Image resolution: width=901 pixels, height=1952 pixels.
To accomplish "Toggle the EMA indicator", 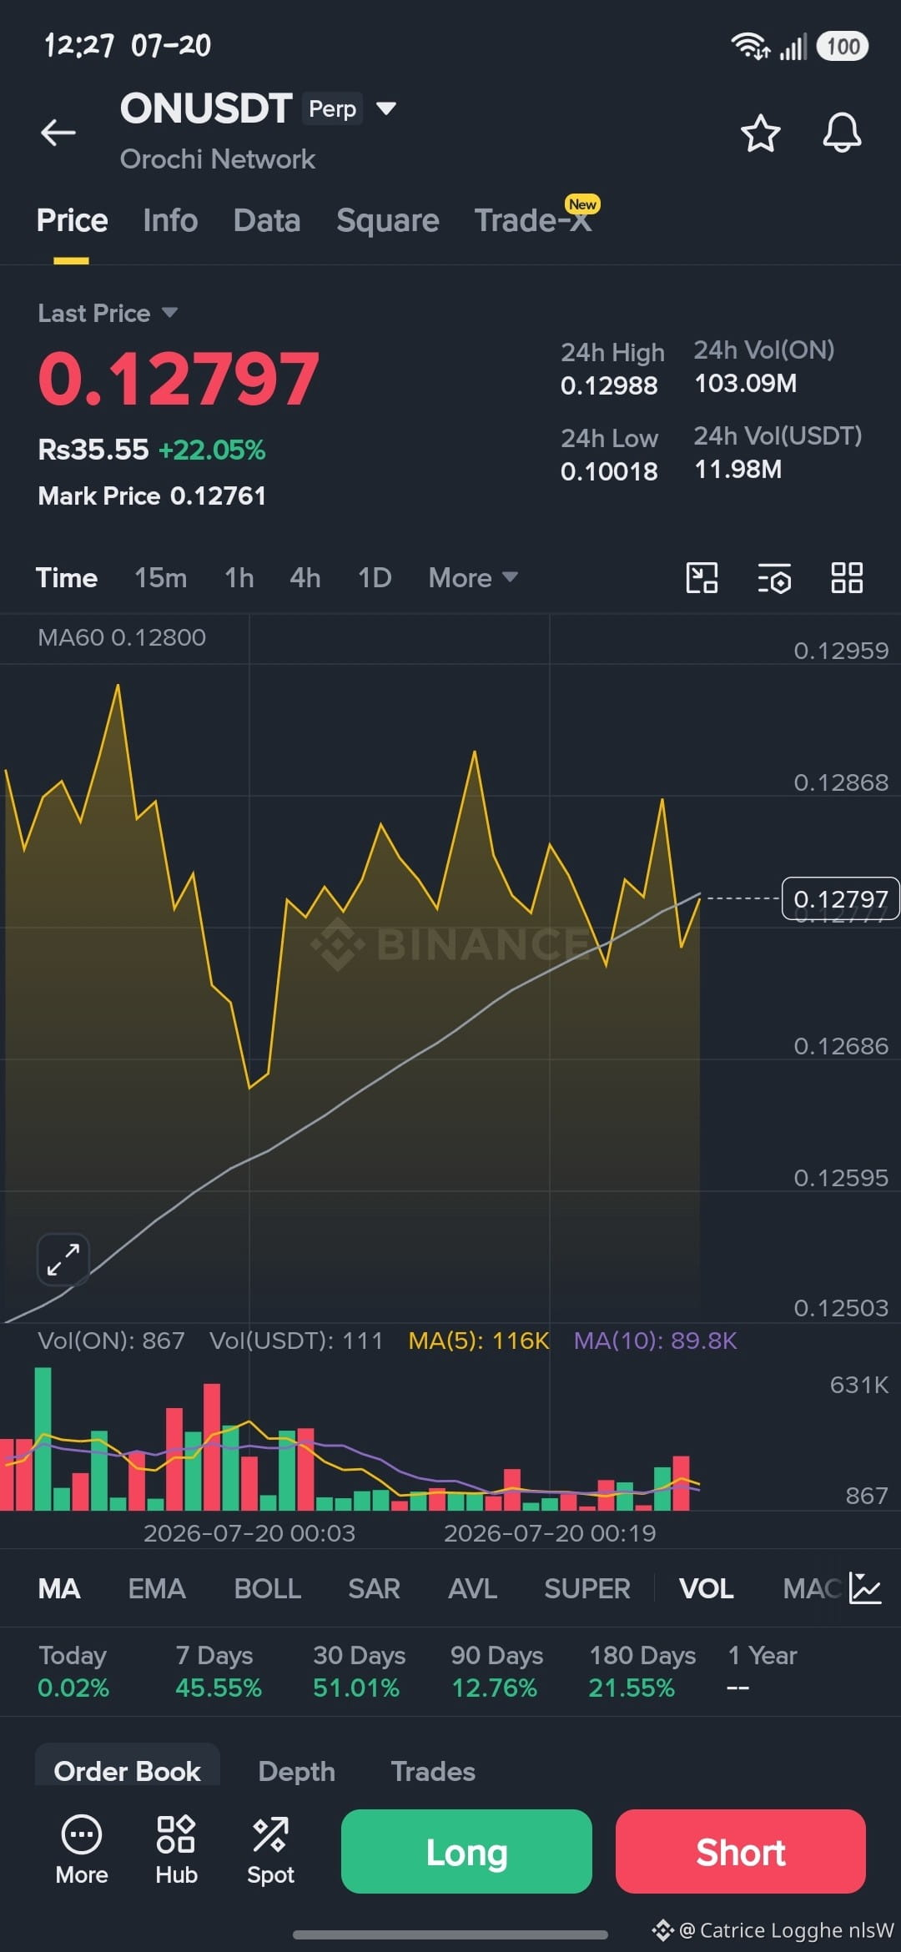I will tap(157, 1588).
